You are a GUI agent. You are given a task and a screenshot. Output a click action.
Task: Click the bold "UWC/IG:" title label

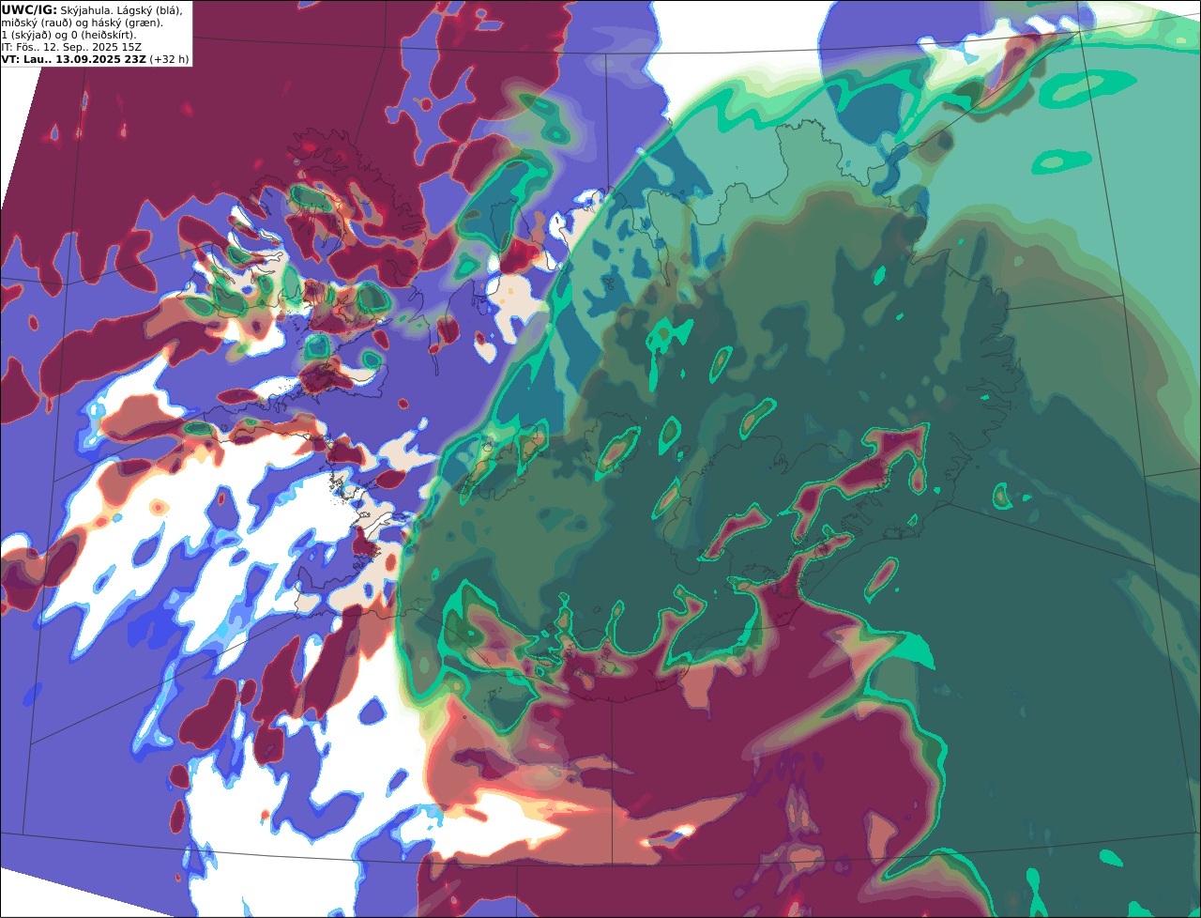pyautogui.click(x=29, y=9)
